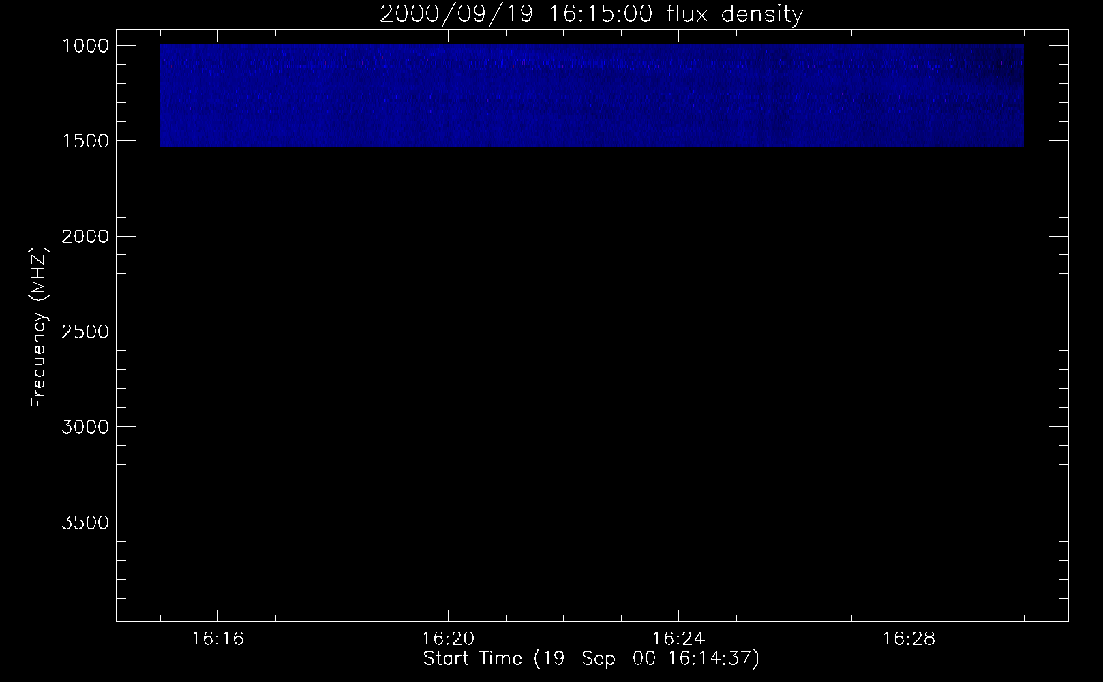Select the 1000 frequency tick label
Image resolution: width=1103 pixels, height=682 pixels.
point(85,46)
